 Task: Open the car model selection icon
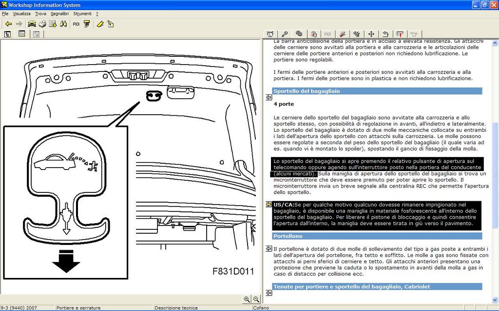click(32, 24)
